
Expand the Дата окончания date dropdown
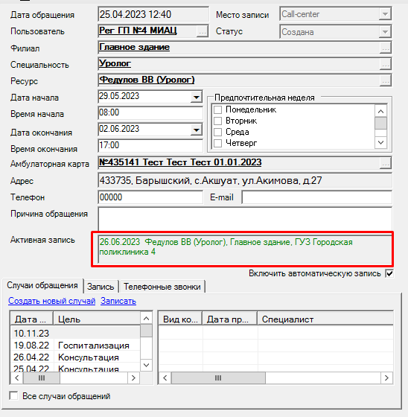(197, 130)
